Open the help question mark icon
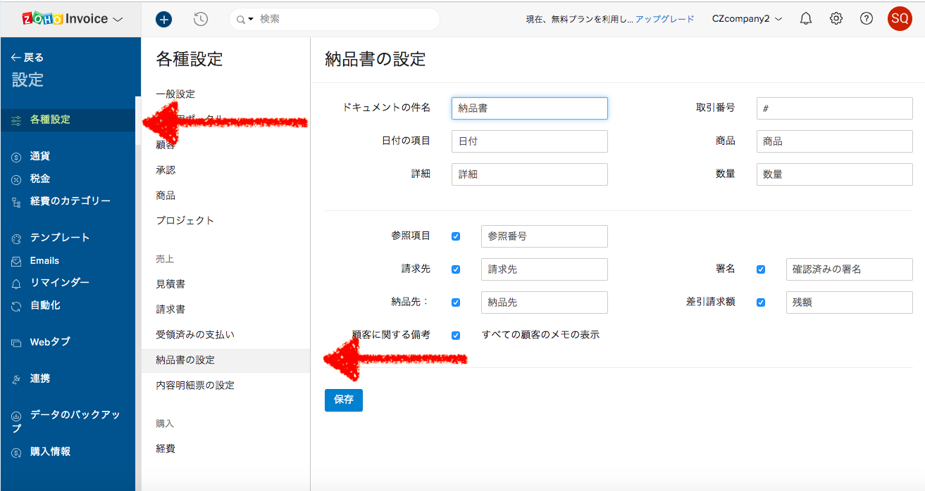Screen dimensions: 925x491 [x=867, y=19]
